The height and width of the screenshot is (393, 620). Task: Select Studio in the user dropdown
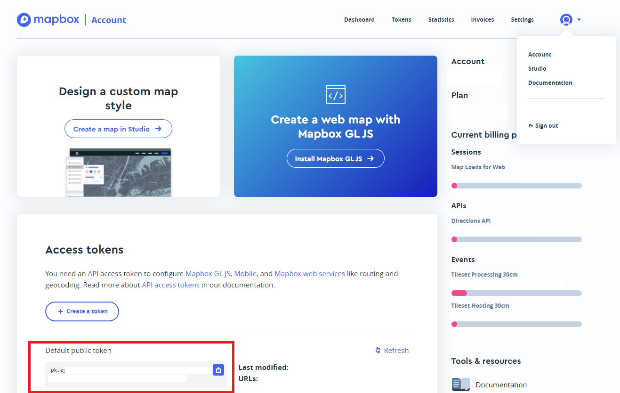[x=537, y=69]
